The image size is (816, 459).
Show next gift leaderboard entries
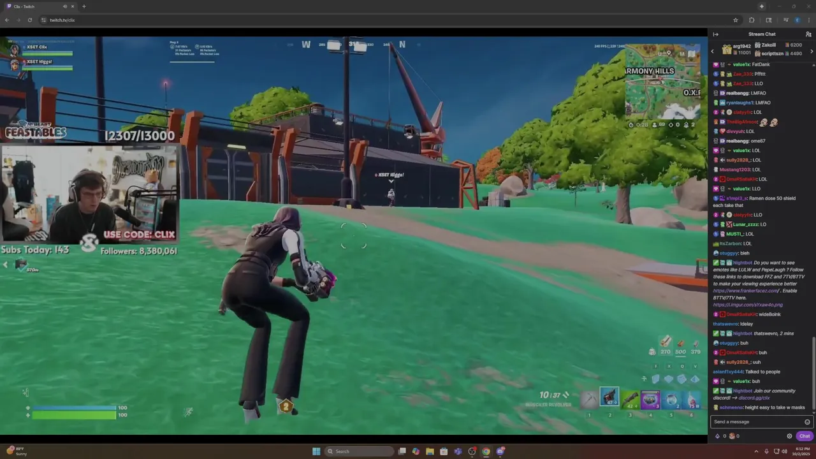coord(812,51)
